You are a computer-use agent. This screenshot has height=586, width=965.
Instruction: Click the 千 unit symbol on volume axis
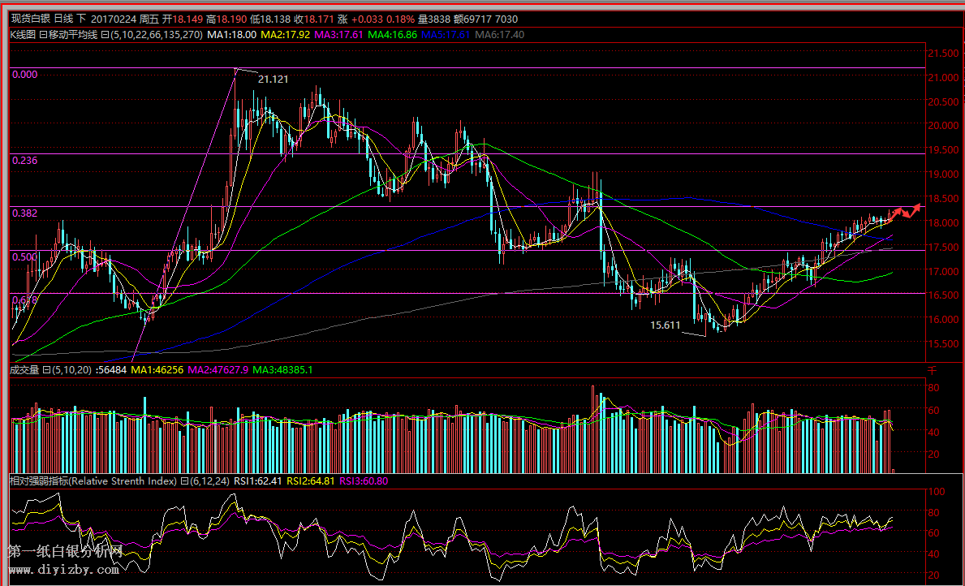click(x=932, y=370)
